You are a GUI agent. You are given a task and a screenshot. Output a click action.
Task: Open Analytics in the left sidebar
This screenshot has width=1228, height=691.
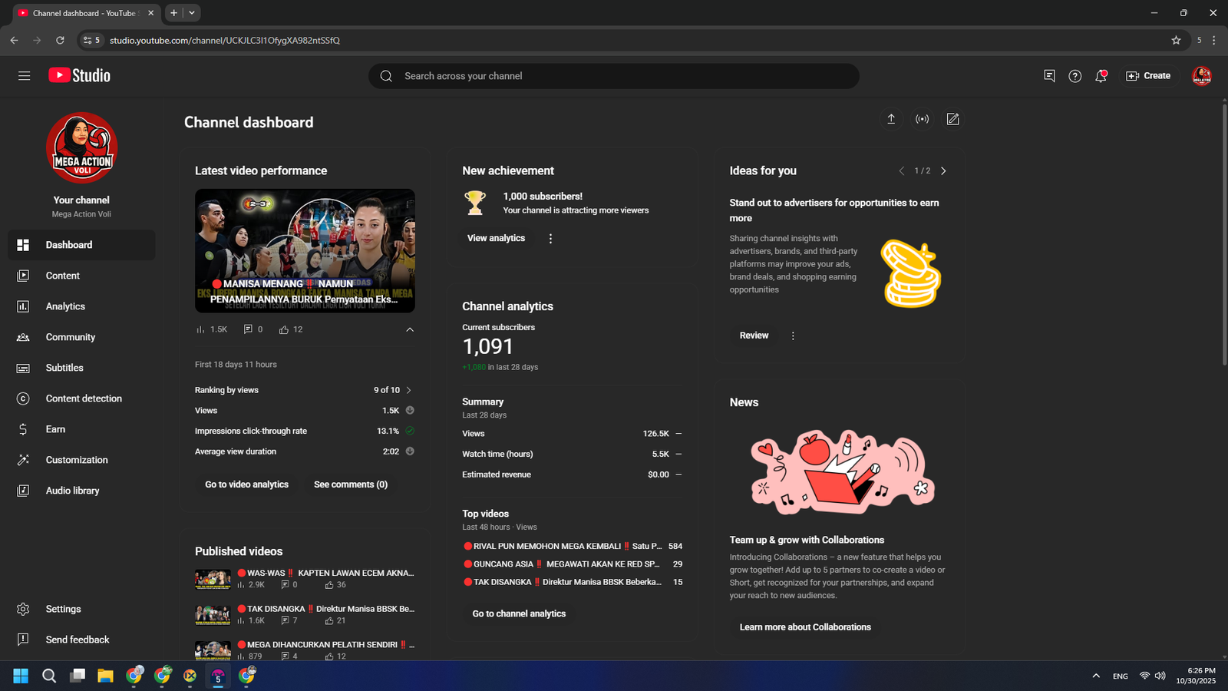65,306
